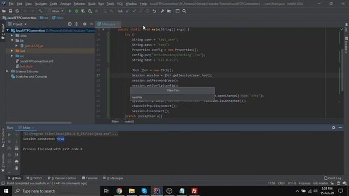
Task: Toggle scroll to end in Run console
Action: (17, 155)
